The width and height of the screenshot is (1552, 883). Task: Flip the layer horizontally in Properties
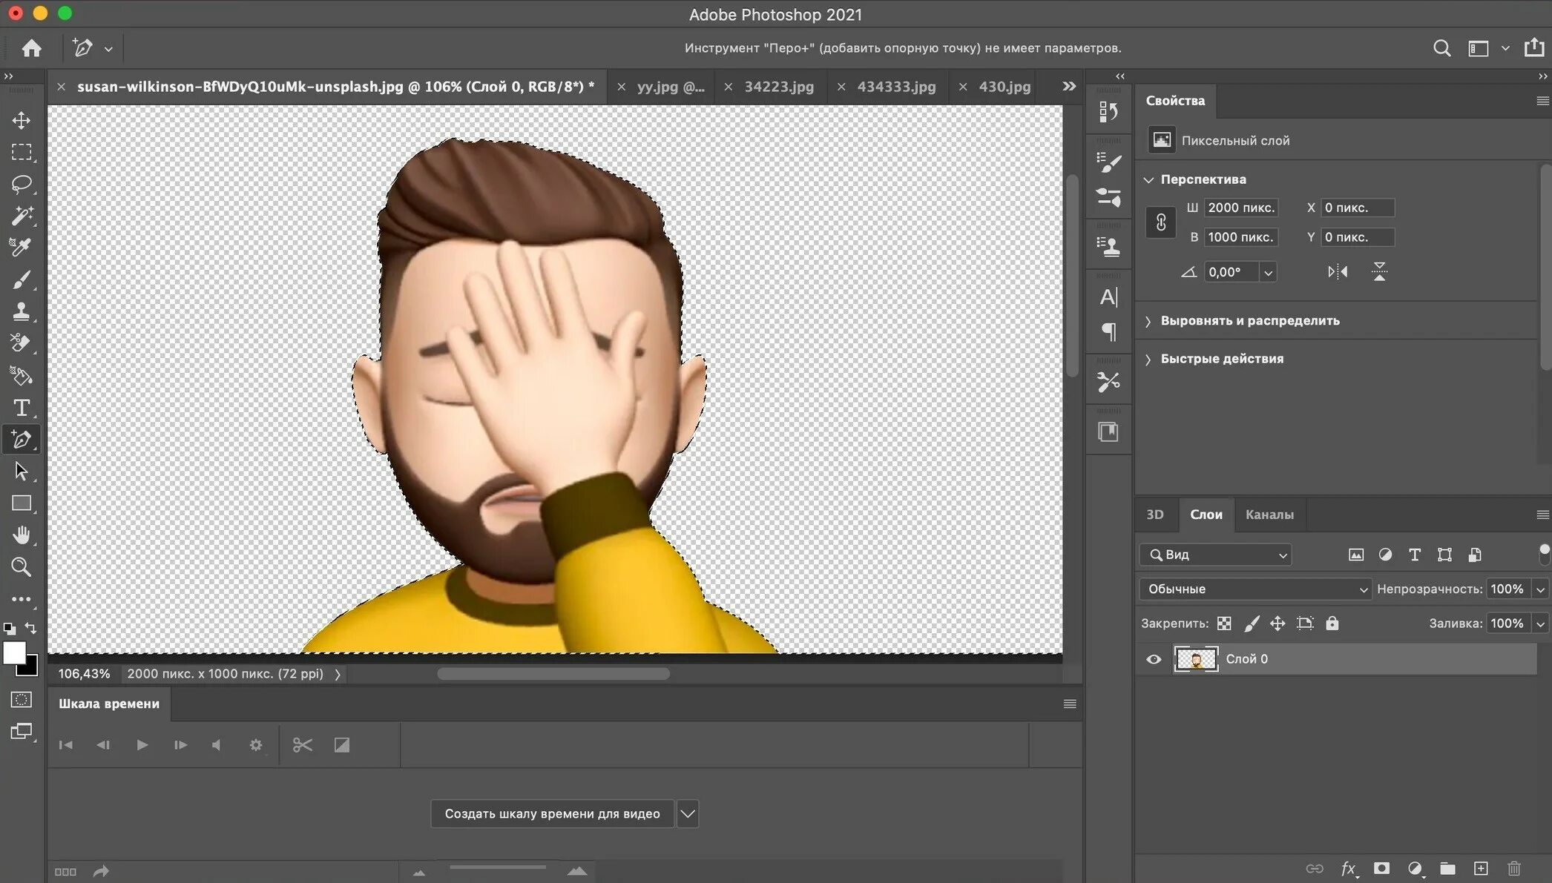pos(1338,272)
